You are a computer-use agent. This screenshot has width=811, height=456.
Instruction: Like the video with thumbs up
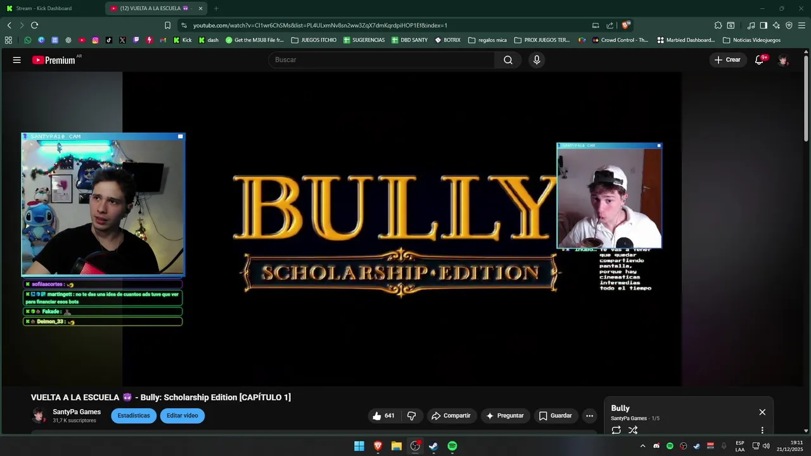(x=383, y=415)
